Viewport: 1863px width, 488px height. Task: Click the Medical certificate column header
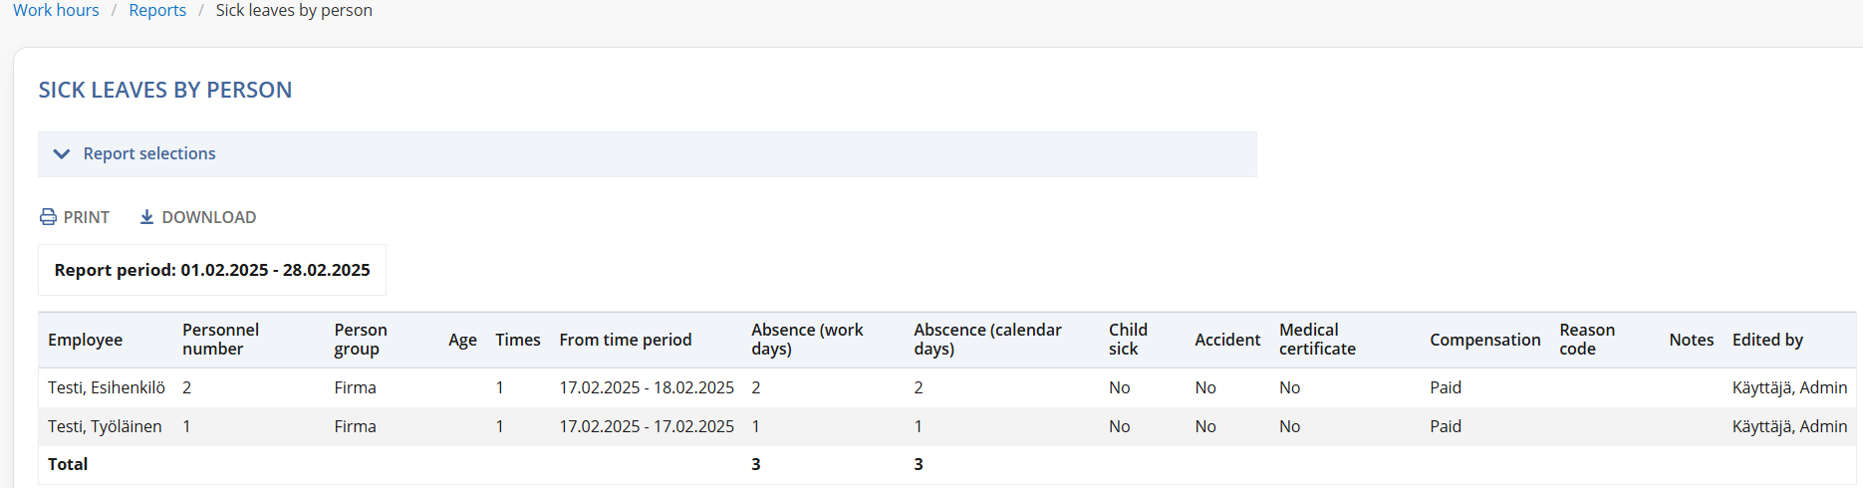coord(1317,340)
